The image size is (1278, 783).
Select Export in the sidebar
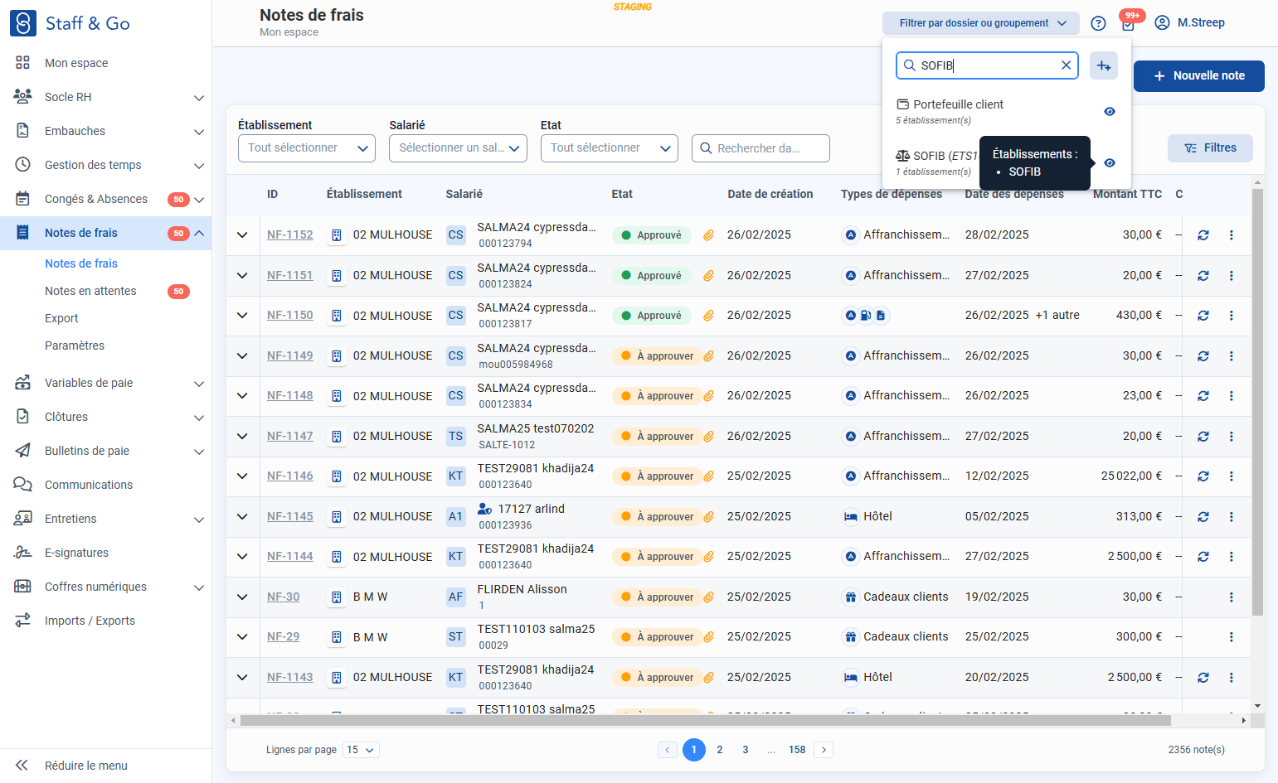tap(61, 318)
